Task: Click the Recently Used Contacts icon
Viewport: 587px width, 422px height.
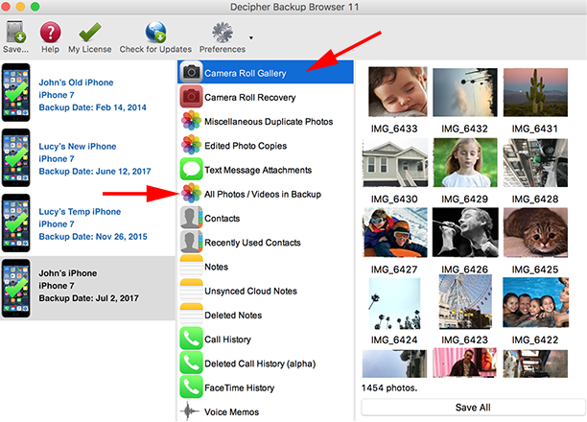Action: pos(191,242)
